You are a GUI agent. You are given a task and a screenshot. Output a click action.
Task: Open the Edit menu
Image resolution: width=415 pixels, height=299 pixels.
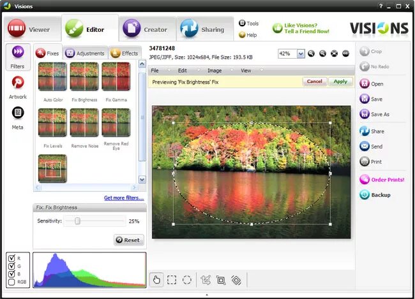pos(183,71)
